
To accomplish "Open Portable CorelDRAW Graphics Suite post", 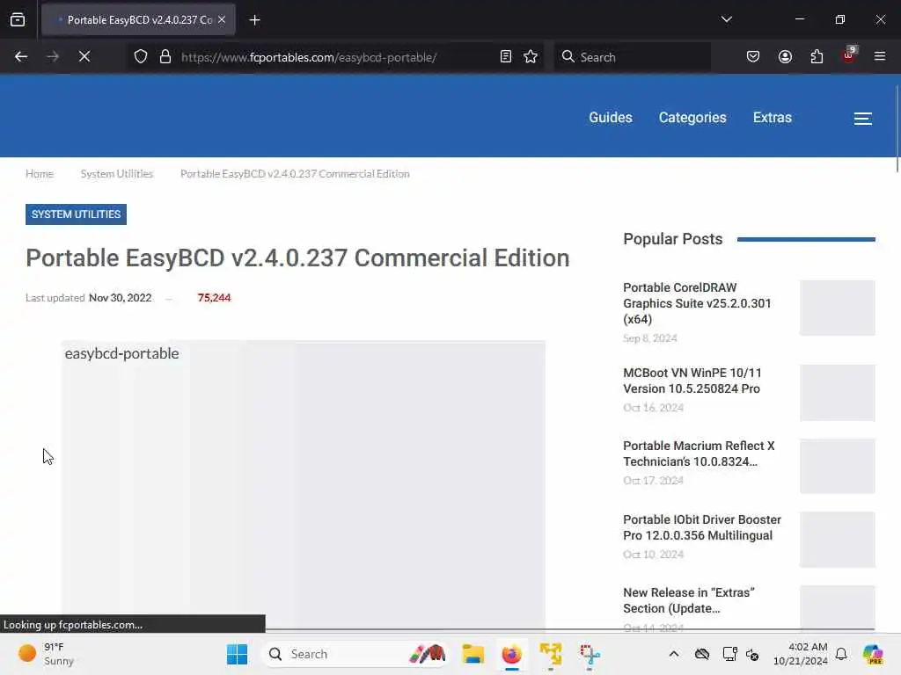I will pyautogui.click(x=697, y=303).
